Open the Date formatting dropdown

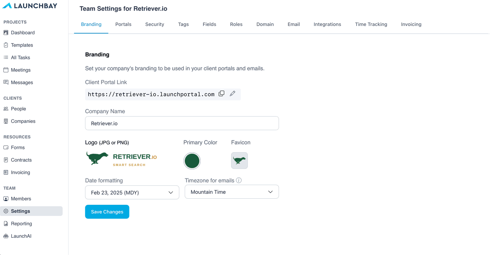click(x=132, y=192)
